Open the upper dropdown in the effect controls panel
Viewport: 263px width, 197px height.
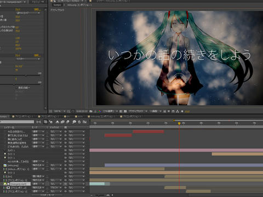[x=28, y=13]
